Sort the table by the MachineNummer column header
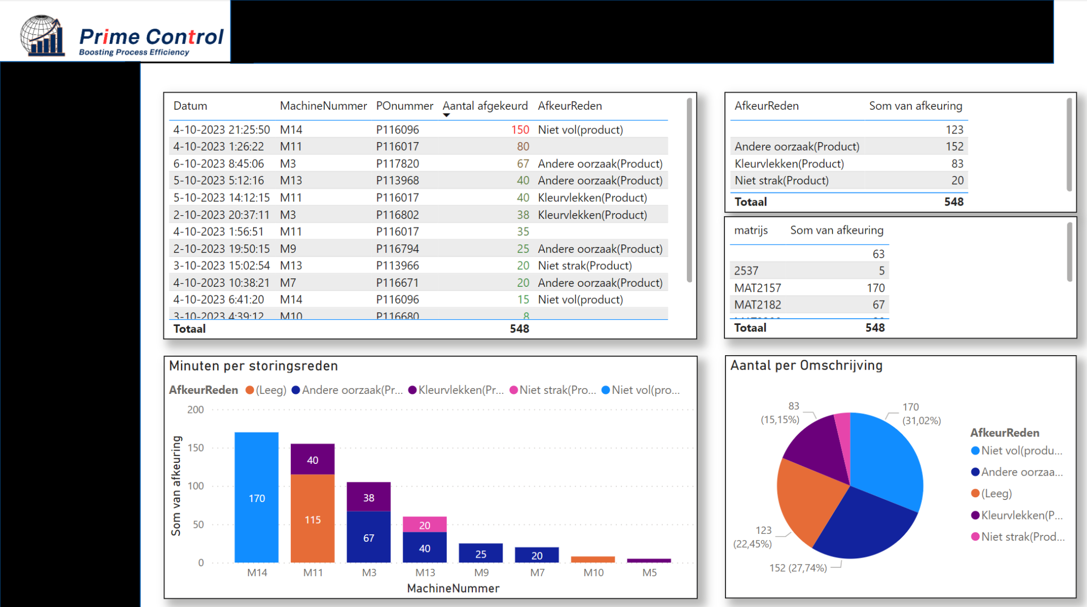Screen dimensions: 1087x607 [324, 105]
